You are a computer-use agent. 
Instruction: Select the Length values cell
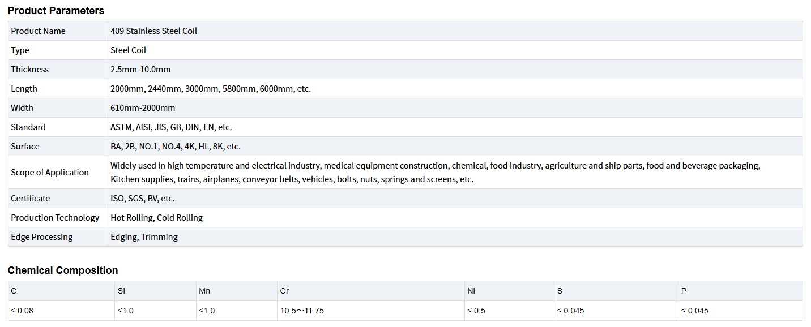(211, 89)
